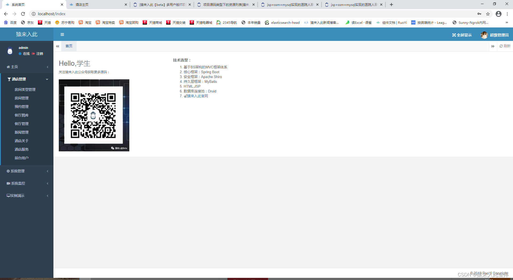
Task: Refresh the current tab page
Action: (x=505, y=46)
